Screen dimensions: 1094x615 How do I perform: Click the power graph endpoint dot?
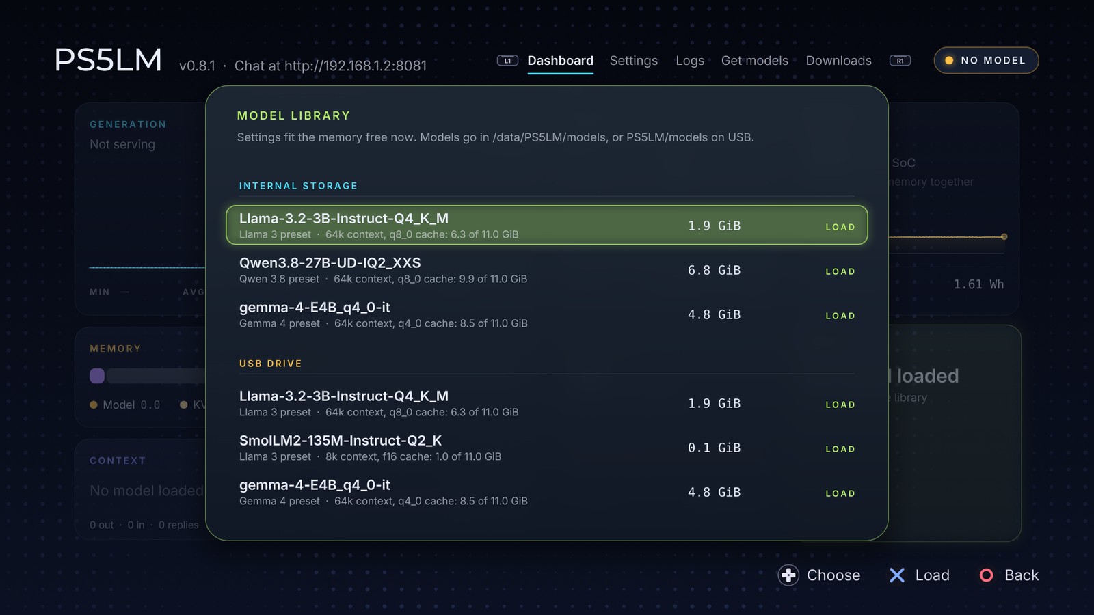pos(1004,237)
